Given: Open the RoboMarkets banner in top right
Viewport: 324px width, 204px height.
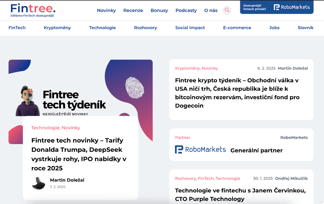Looking at the screenshot, I should [277, 7].
